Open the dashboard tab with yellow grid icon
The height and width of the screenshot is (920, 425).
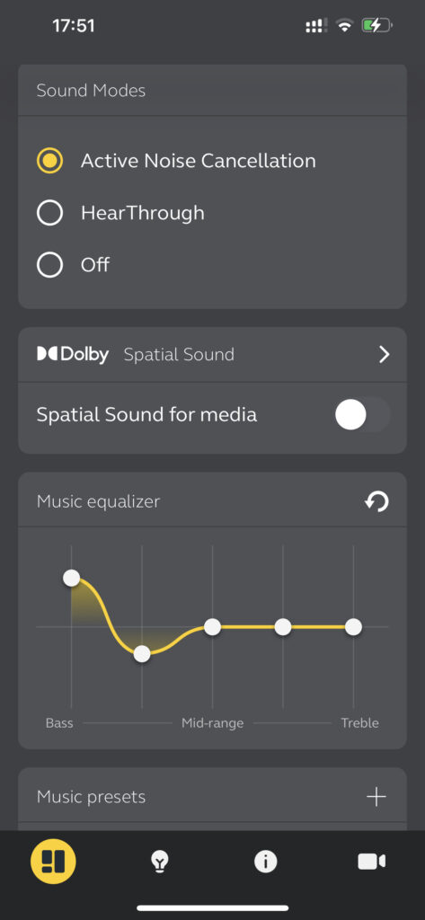53,862
